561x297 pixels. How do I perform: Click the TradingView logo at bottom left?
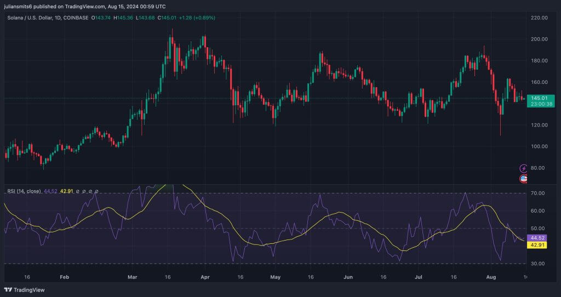[24, 290]
